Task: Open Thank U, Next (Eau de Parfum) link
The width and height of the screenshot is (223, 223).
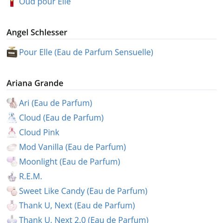Action: coord(77,205)
